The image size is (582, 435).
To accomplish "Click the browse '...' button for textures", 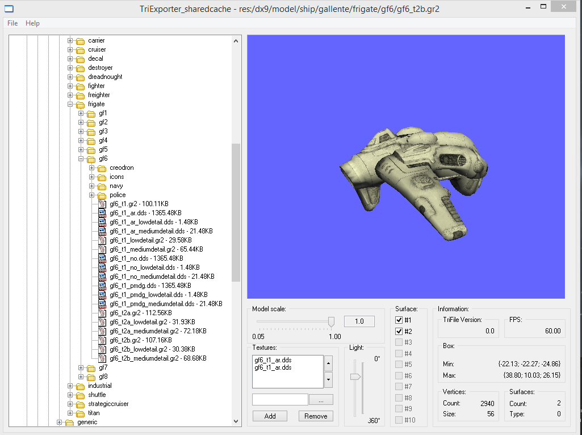I will (x=321, y=400).
